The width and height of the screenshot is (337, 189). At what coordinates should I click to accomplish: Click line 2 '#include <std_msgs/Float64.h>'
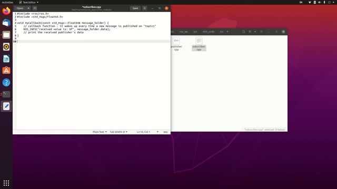tap(40, 17)
